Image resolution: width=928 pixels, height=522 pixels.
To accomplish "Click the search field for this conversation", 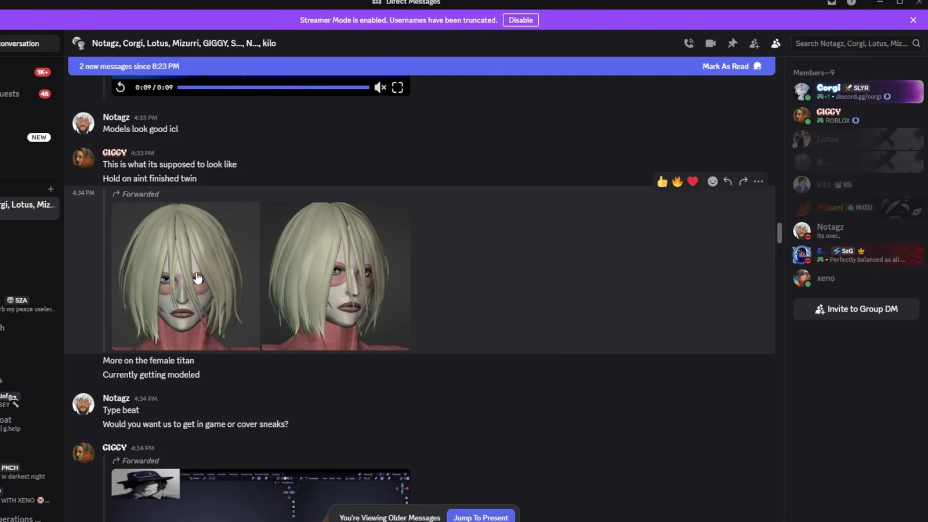I will click(857, 43).
